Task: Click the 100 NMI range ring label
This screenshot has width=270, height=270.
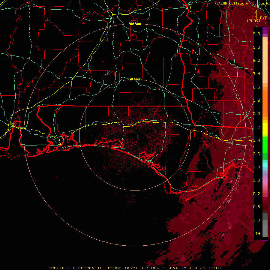Action: coord(135,24)
